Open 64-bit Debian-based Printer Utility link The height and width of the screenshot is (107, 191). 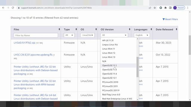(36, 97)
